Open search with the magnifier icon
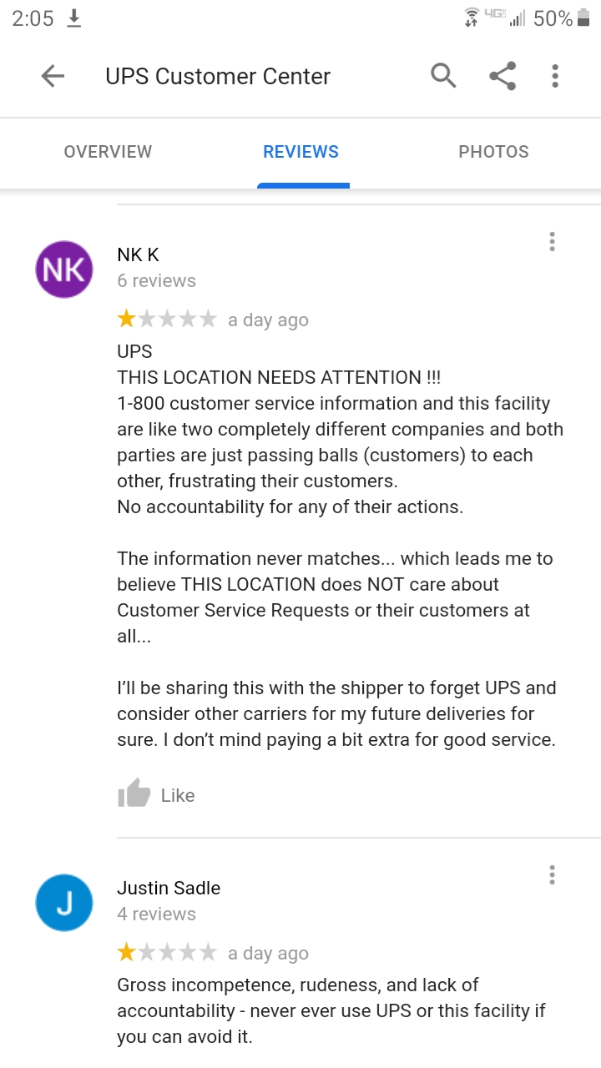This screenshot has height=1068, width=601. click(x=443, y=76)
